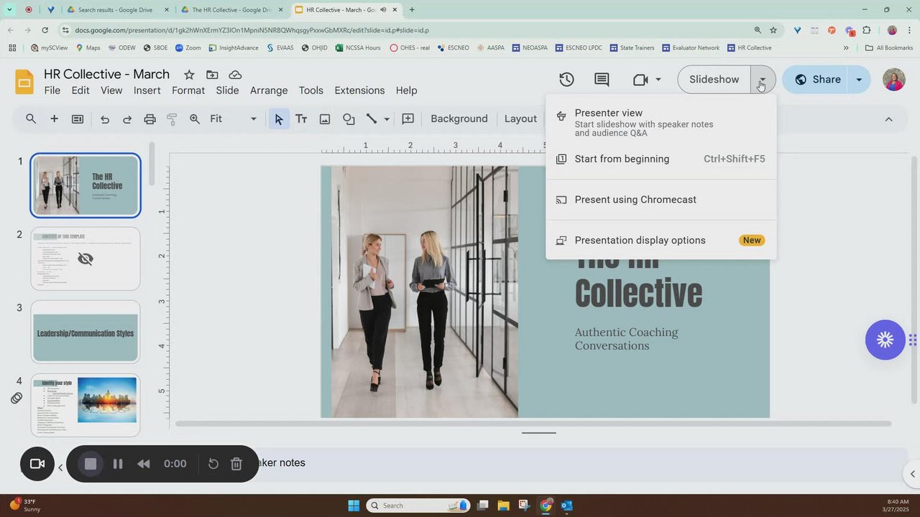Screen dimensions: 920x517
Task: Unhide slide 2 via crossed-eye icon
Action: coord(86,258)
